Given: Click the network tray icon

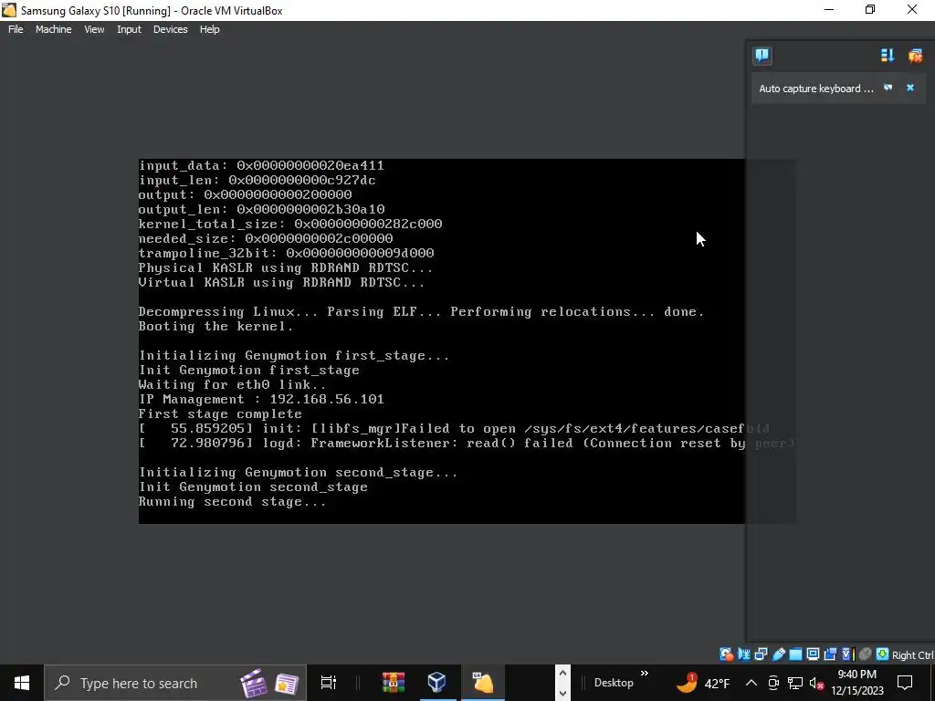Looking at the screenshot, I should coord(795,683).
